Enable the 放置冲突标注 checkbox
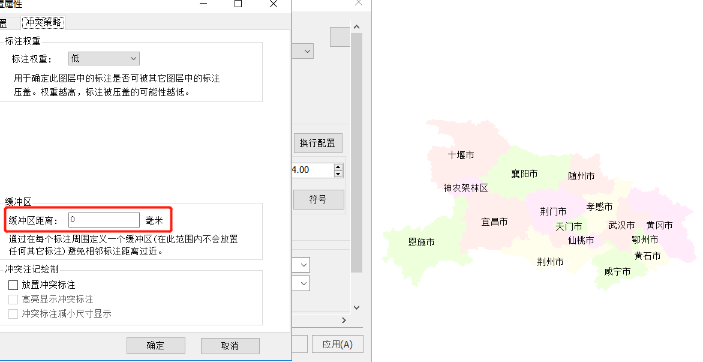This screenshot has width=703, height=362. coord(13,285)
